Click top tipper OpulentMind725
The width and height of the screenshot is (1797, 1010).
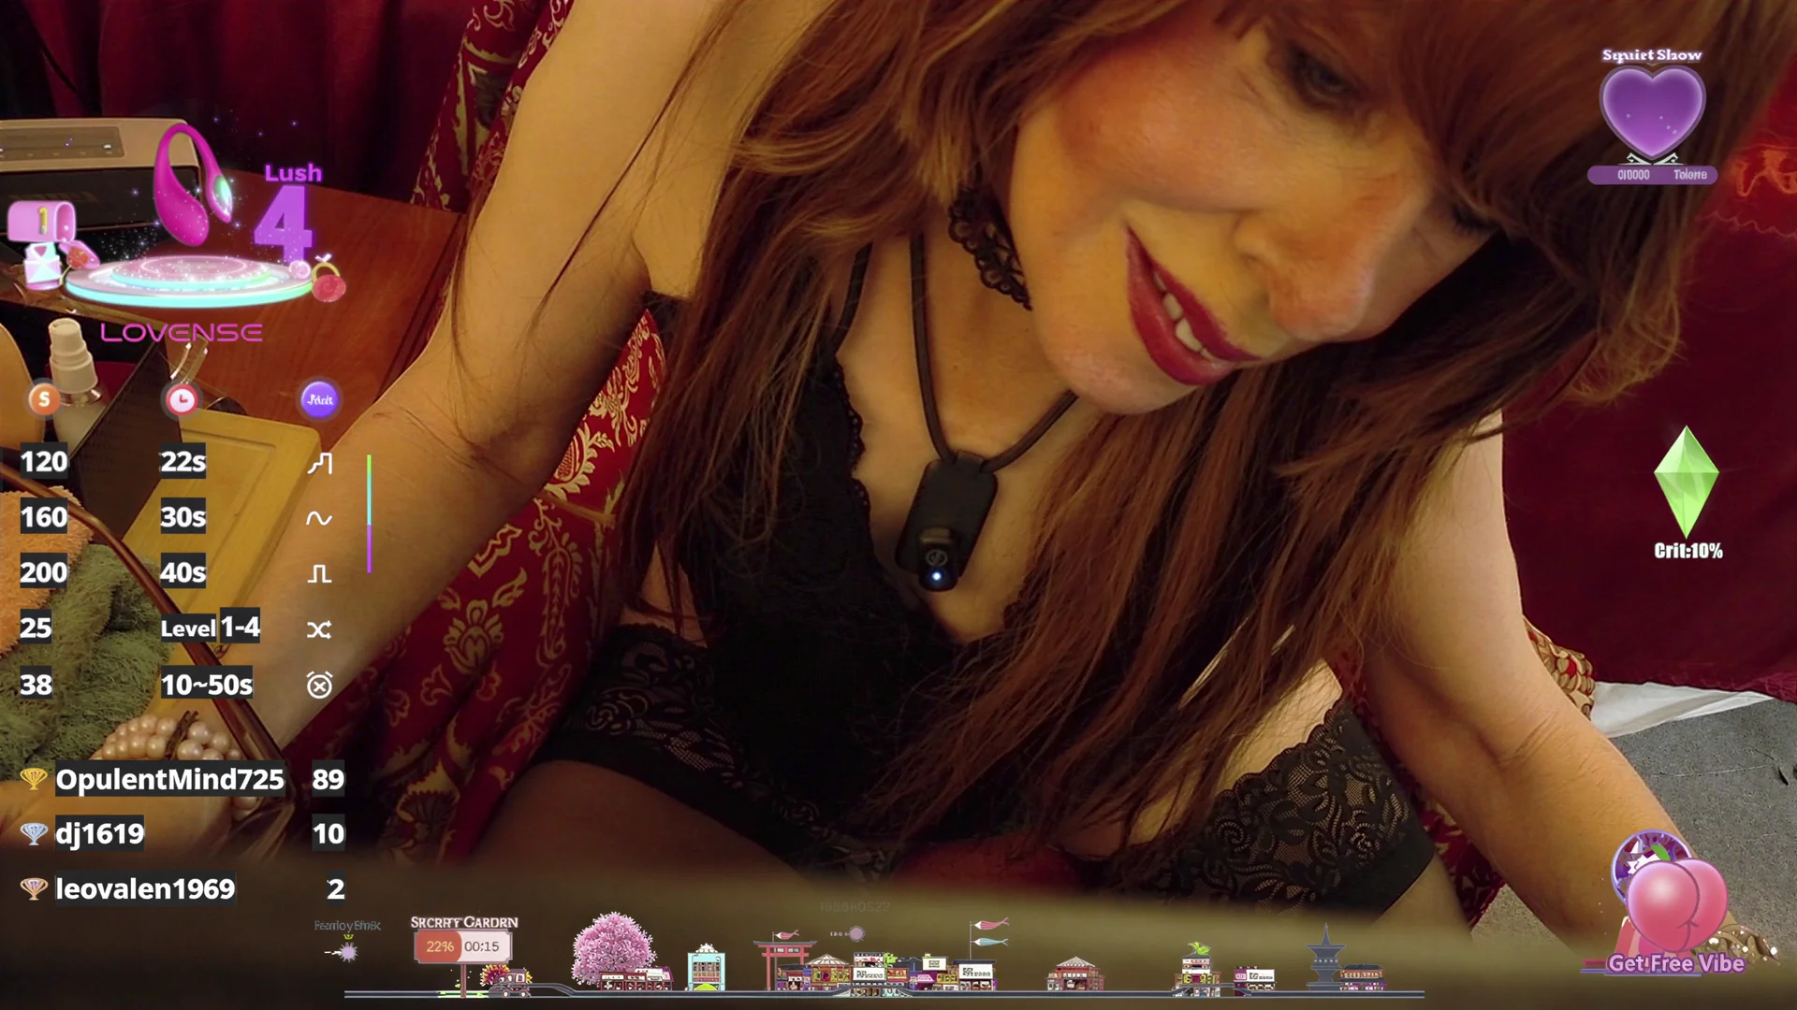tap(169, 779)
